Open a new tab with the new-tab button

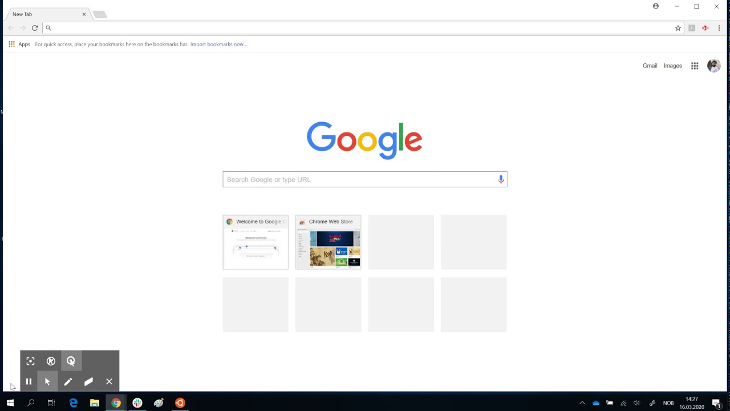click(x=100, y=14)
